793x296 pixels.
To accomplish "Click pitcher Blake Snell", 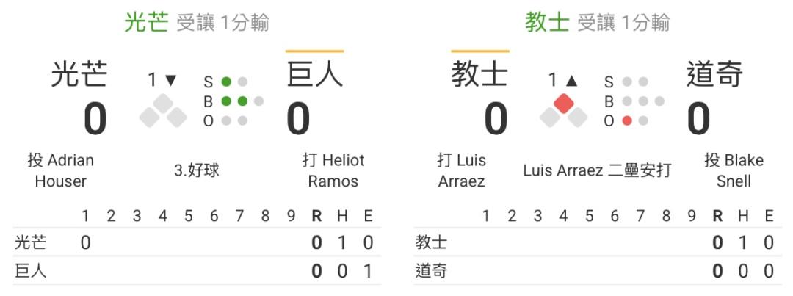I will [734, 170].
